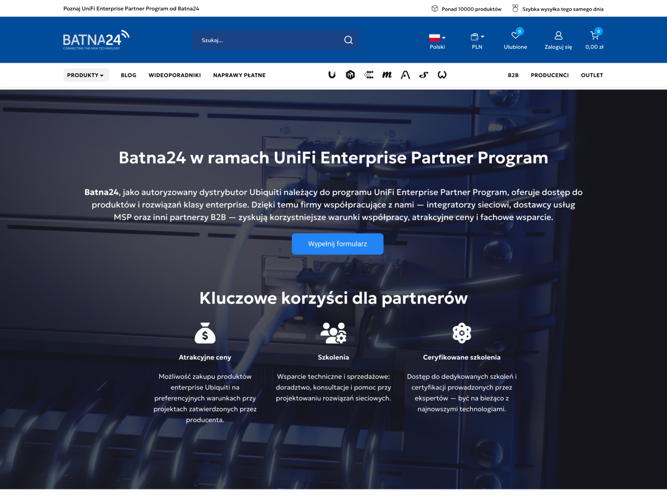667x500 pixels.
Task: Open the Ubiquiti U-shaped brand icon
Action: [332, 75]
